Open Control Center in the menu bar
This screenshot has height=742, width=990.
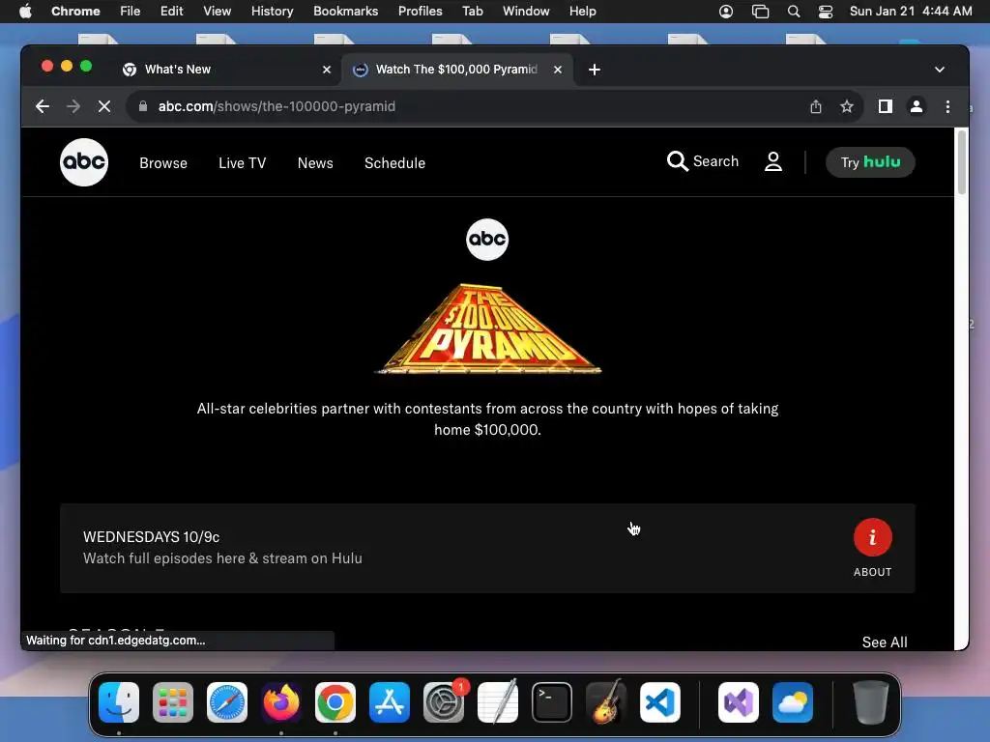826,12
